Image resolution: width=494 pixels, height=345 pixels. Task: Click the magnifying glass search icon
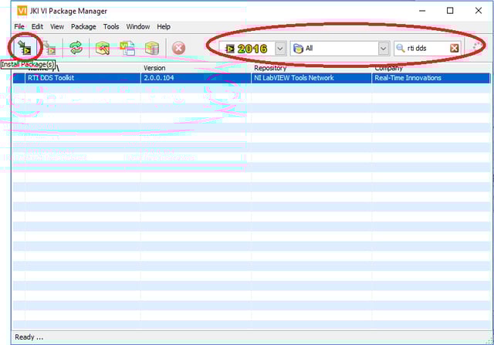coord(400,48)
